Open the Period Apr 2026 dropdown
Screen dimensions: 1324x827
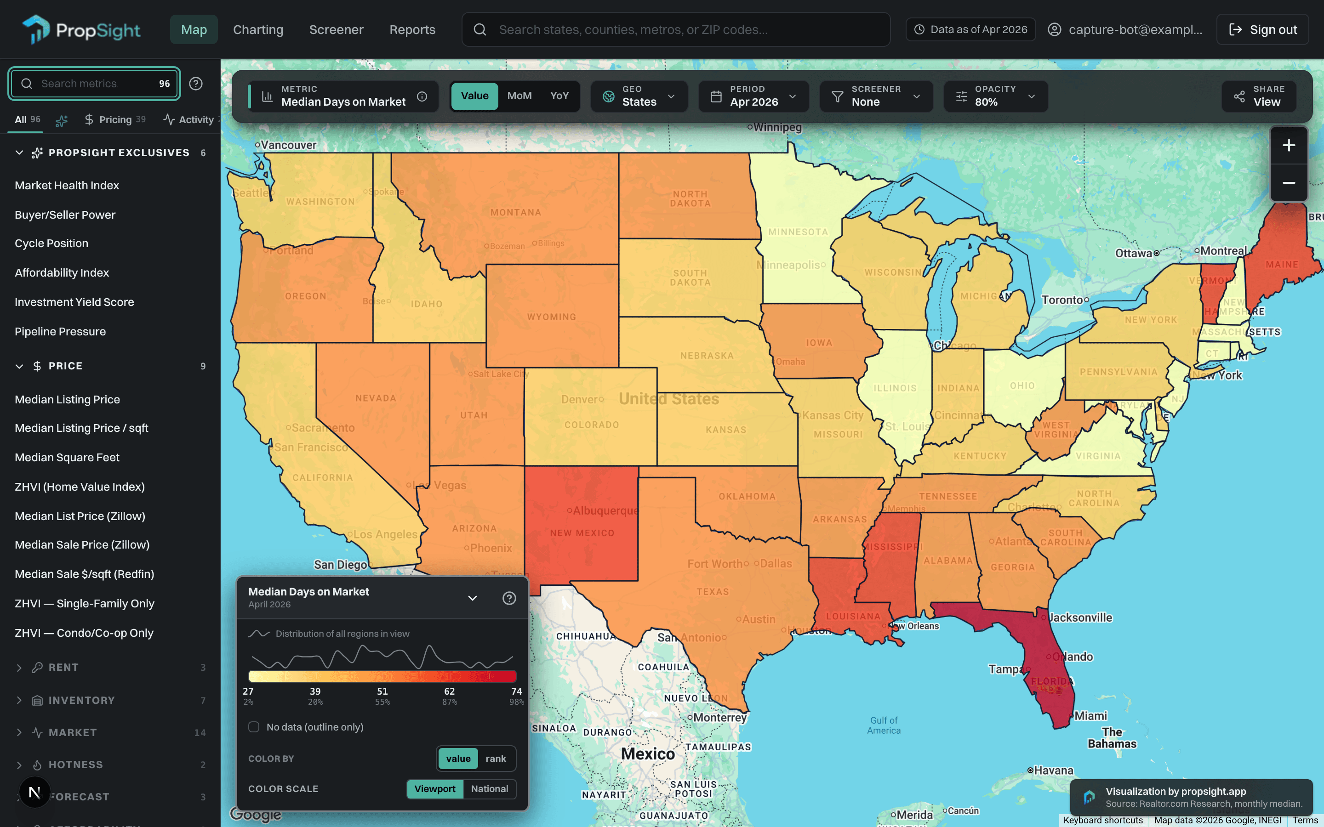tap(753, 97)
